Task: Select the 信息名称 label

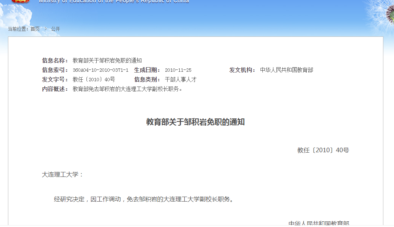Action: pyautogui.click(x=55, y=60)
